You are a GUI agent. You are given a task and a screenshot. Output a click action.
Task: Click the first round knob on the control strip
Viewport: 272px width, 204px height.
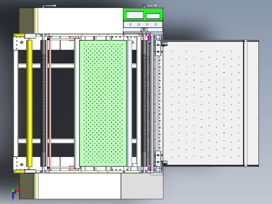coord(130,25)
